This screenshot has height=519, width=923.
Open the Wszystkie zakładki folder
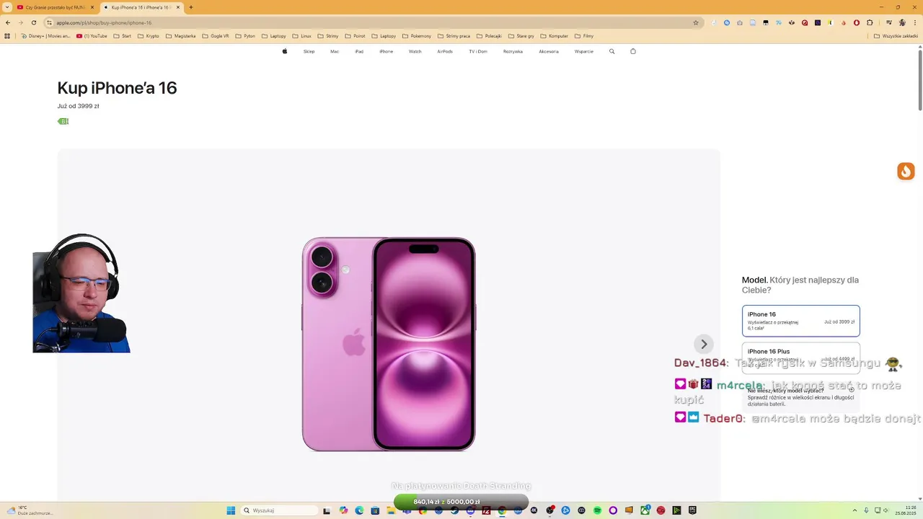(896, 35)
